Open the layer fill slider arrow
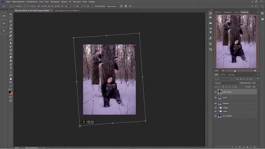 258,87
